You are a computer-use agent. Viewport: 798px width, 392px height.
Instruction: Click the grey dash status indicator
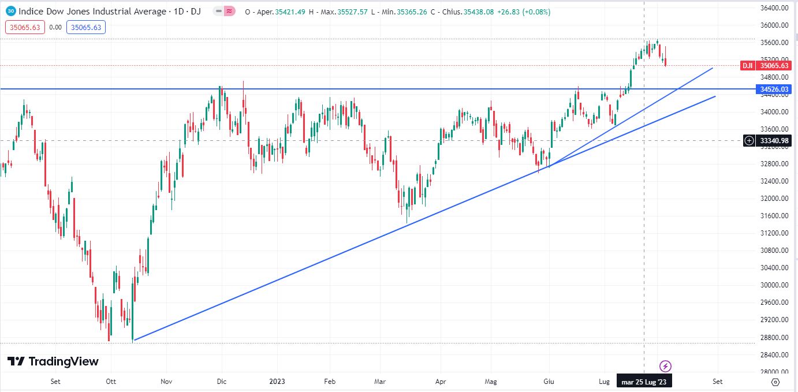218,12
